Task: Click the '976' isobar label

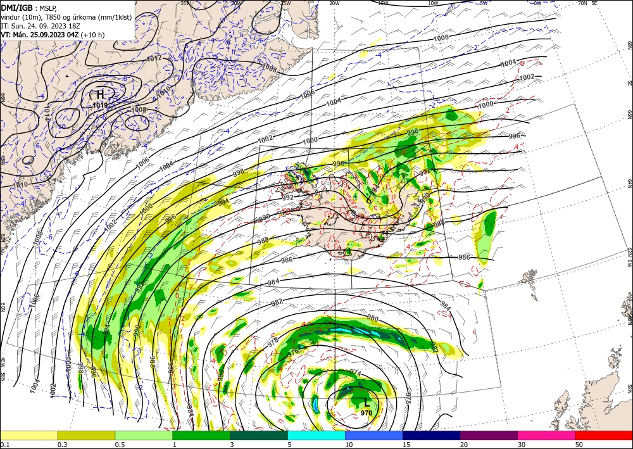Action: pos(294,353)
